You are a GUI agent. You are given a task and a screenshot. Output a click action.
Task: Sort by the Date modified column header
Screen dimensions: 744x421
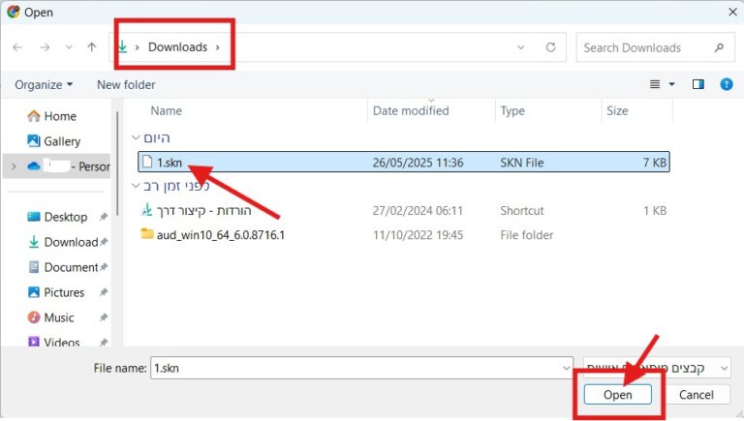[x=411, y=111]
